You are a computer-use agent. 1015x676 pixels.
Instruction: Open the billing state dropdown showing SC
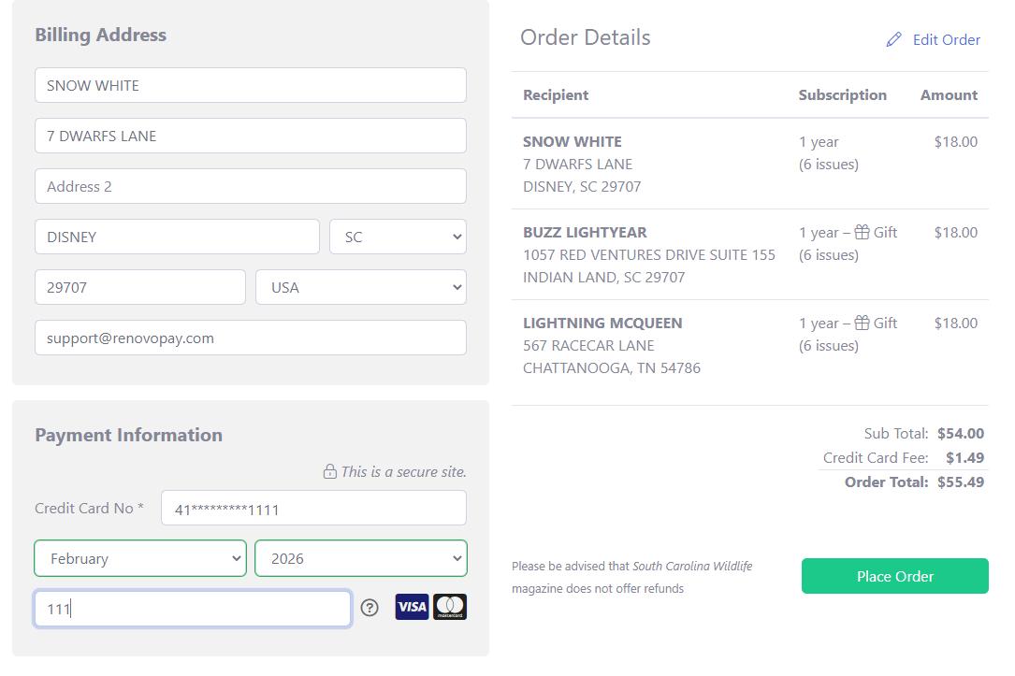click(398, 237)
